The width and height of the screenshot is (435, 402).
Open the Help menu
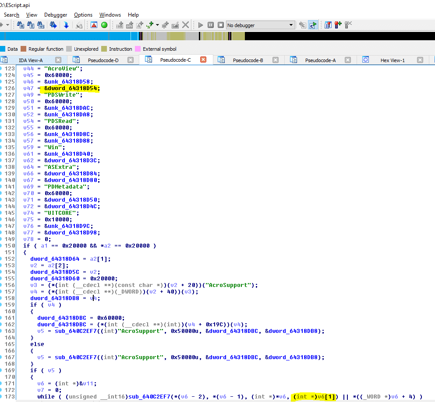click(x=133, y=15)
